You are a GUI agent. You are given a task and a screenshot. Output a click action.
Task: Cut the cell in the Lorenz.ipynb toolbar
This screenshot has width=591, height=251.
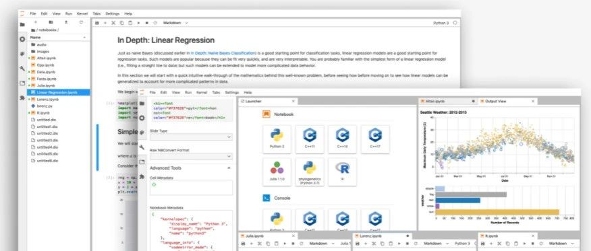pyautogui.click(x=374, y=244)
